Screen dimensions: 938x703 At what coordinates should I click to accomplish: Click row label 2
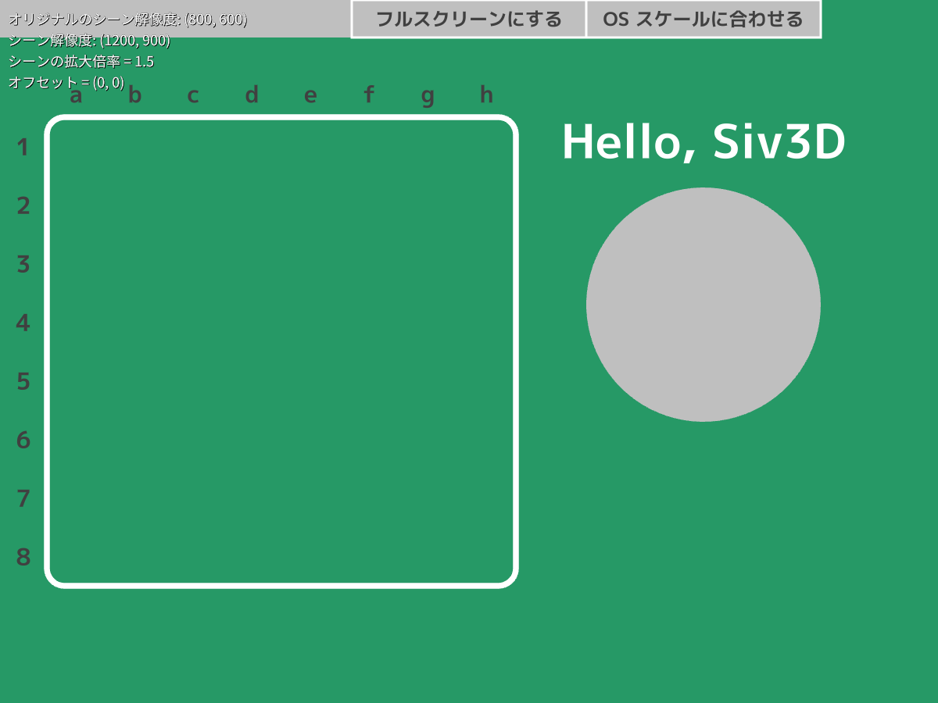(x=23, y=205)
